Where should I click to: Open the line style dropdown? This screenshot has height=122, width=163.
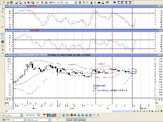(x=38, y=115)
